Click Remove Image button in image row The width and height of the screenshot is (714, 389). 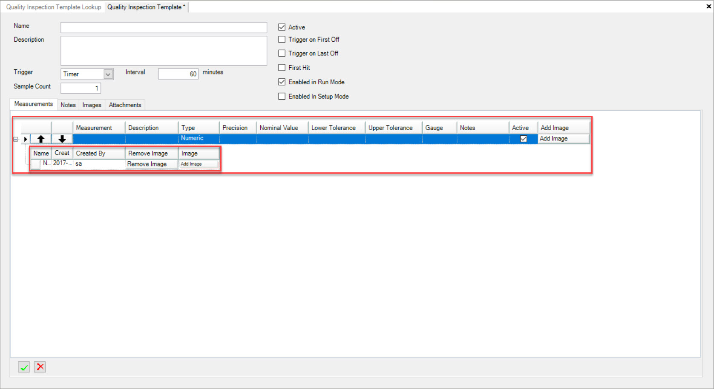152,164
